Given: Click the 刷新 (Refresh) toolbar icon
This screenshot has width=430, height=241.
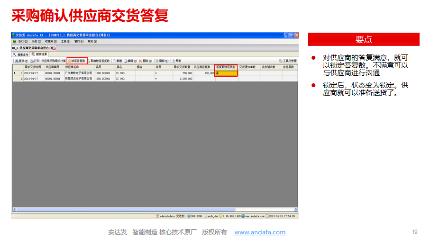Looking at the screenshot, I should coord(157,61).
